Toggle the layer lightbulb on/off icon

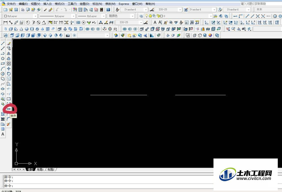click(x=147, y=16)
